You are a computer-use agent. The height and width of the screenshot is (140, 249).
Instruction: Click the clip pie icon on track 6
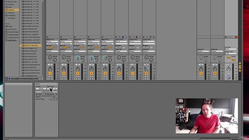[x=123, y=37]
